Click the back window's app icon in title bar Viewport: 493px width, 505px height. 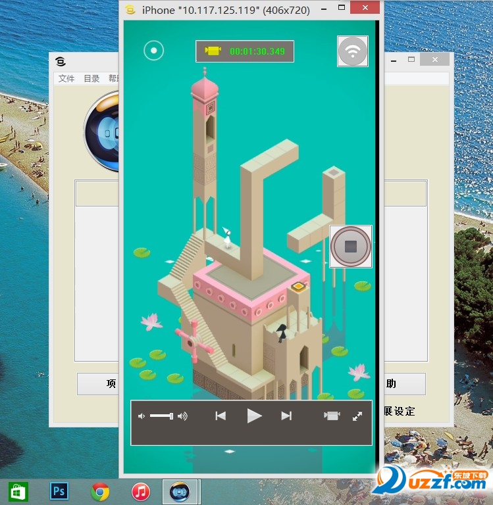click(x=61, y=61)
